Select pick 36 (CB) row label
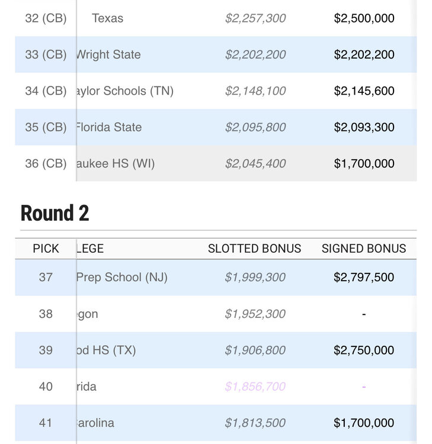Screen dimensions: 432x444 click(x=46, y=163)
